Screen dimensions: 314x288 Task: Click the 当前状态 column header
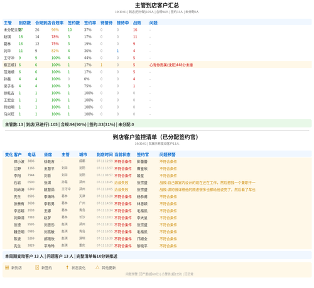point(122,154)
